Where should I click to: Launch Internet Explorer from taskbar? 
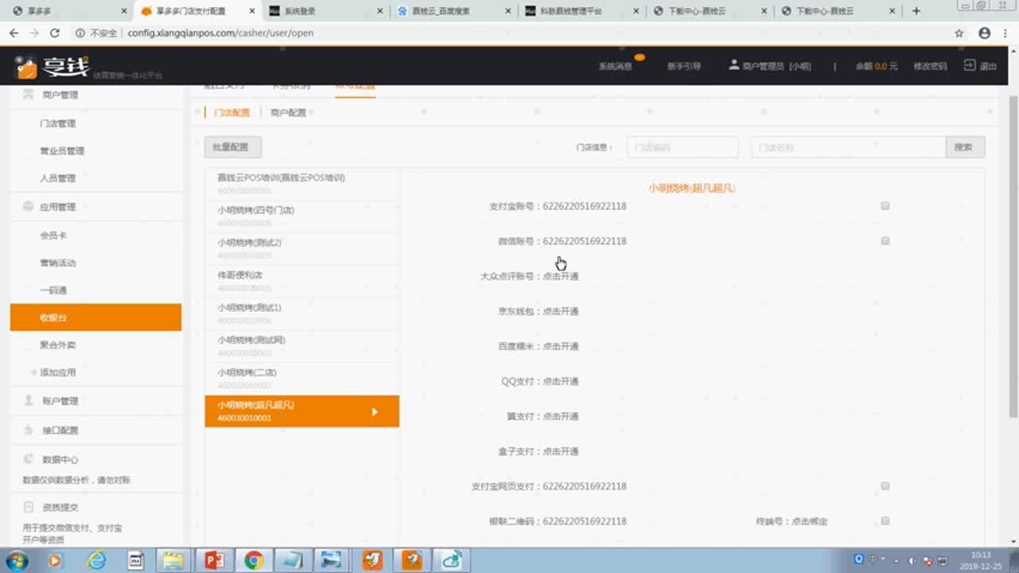(96, 560)
